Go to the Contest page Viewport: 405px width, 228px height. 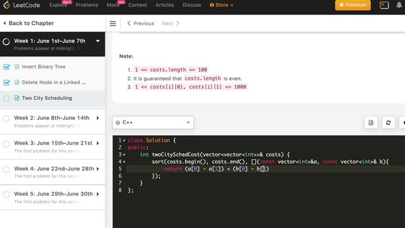(137, 5)
